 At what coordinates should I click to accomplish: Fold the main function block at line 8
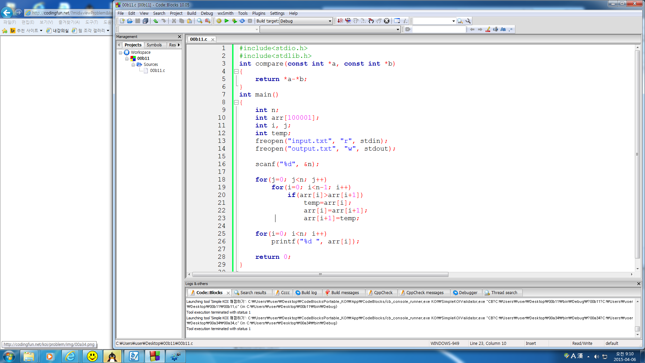[x=236, y=102]
